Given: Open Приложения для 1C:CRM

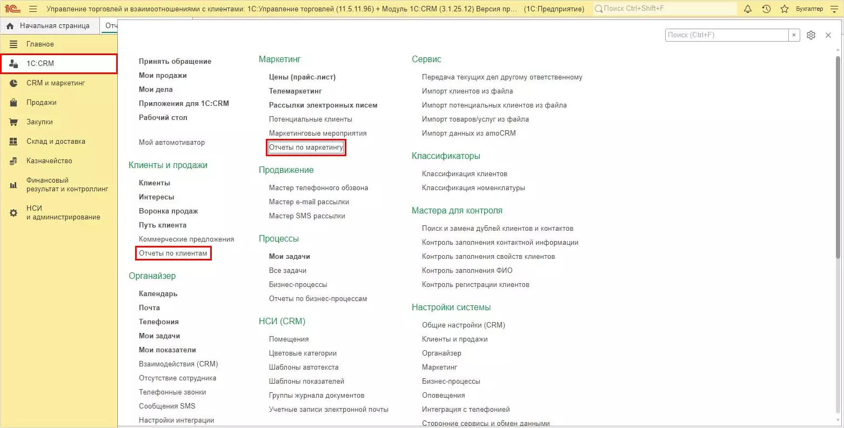Looking at the screenshot, I should click(x=184, y=103).
